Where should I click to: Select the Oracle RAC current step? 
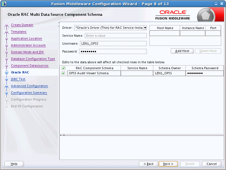coord(20,72)
